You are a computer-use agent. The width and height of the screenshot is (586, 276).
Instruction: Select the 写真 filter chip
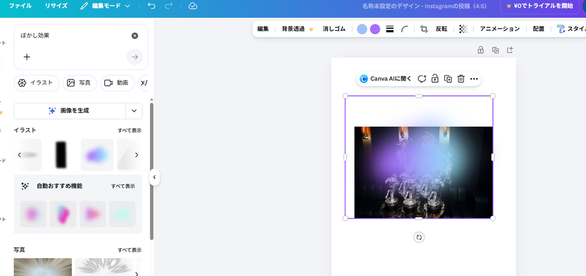(80, 83)
